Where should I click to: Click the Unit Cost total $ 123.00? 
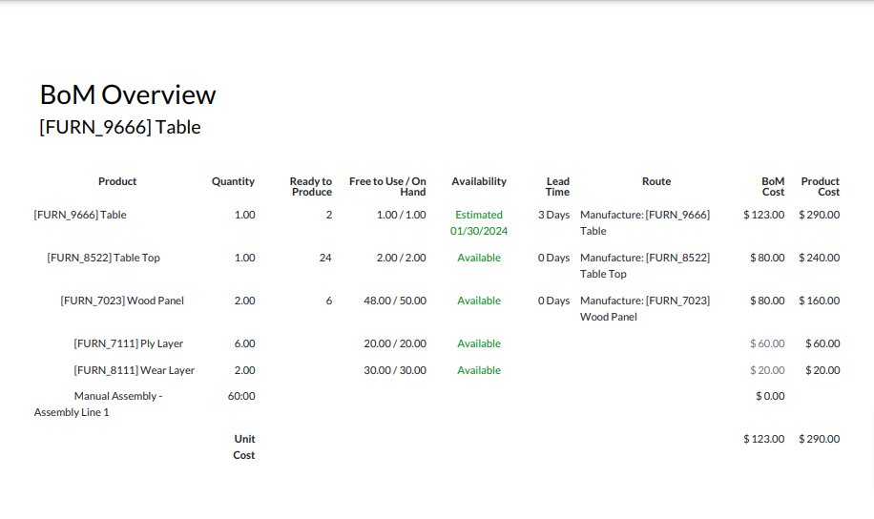point(763,439)
